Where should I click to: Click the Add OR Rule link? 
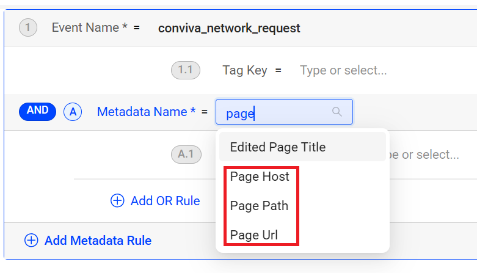(x=165, y=200)
